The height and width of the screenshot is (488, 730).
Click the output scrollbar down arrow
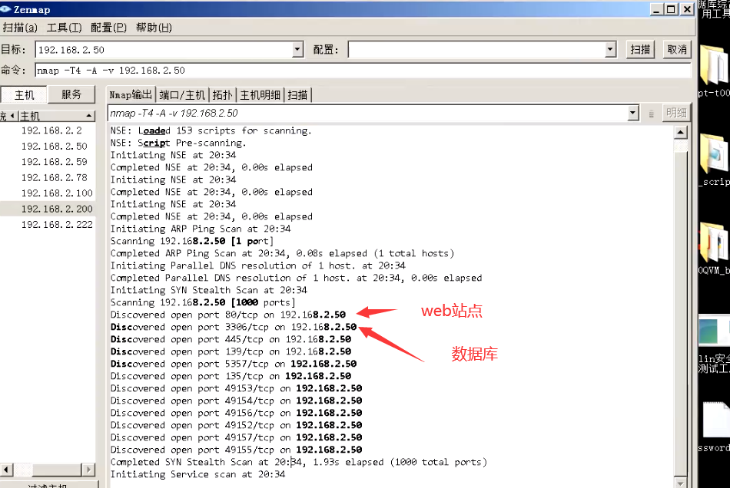[x=680, y=483]
